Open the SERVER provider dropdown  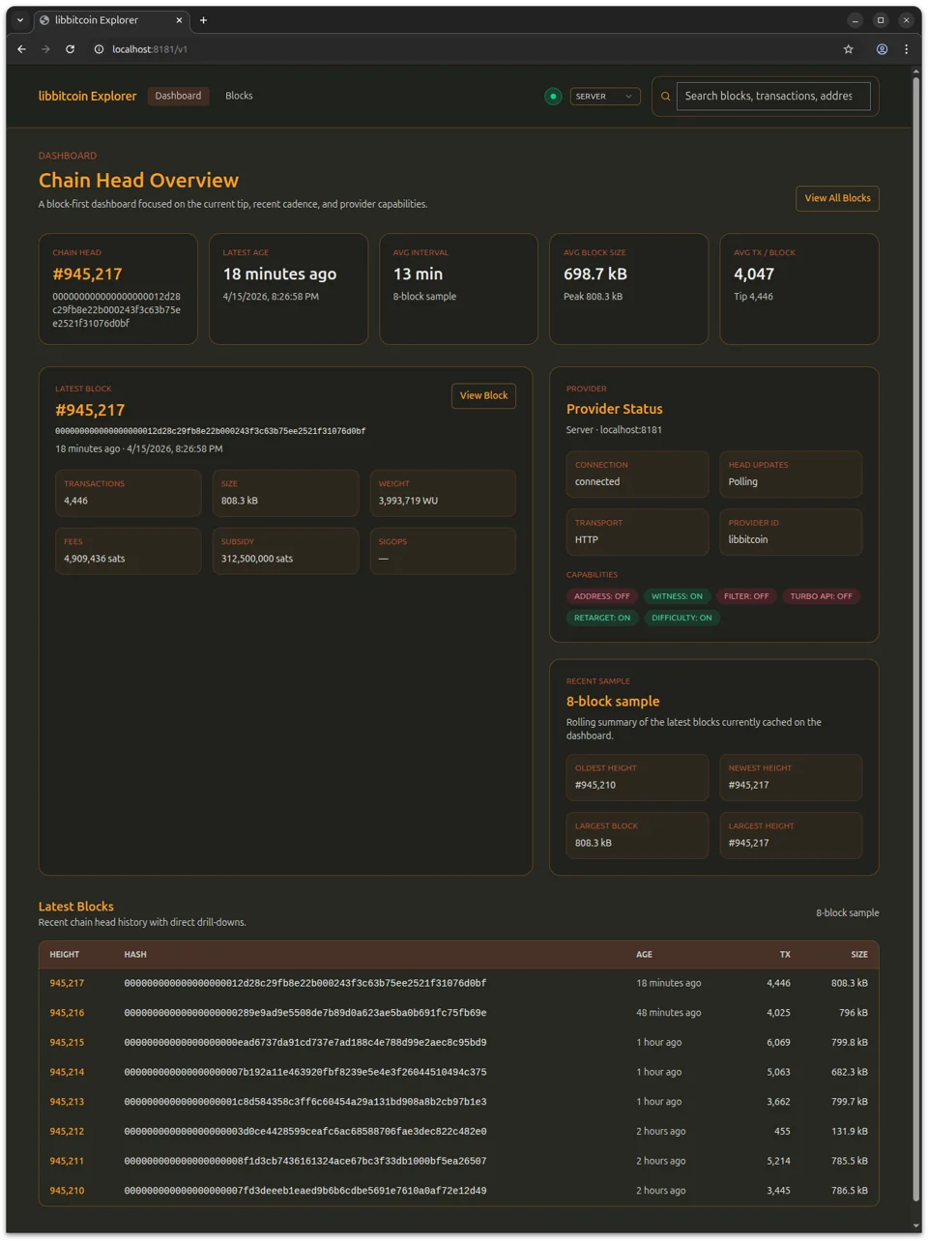coord(605,97)
